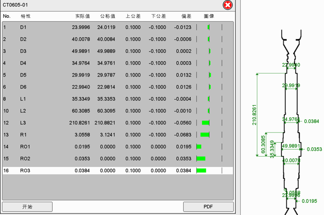Click the RO1 deviation bar graphic

199,147
